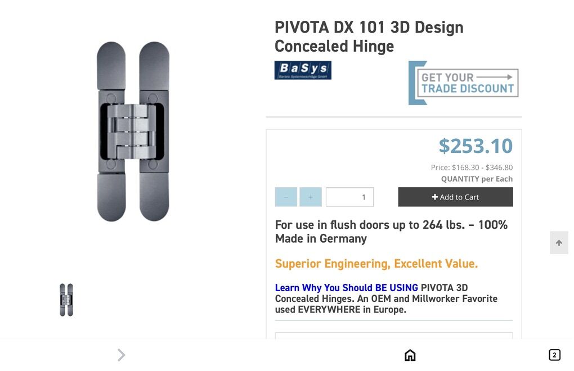
Task: Click the BaSys brand logo
Action: point(303,70)
